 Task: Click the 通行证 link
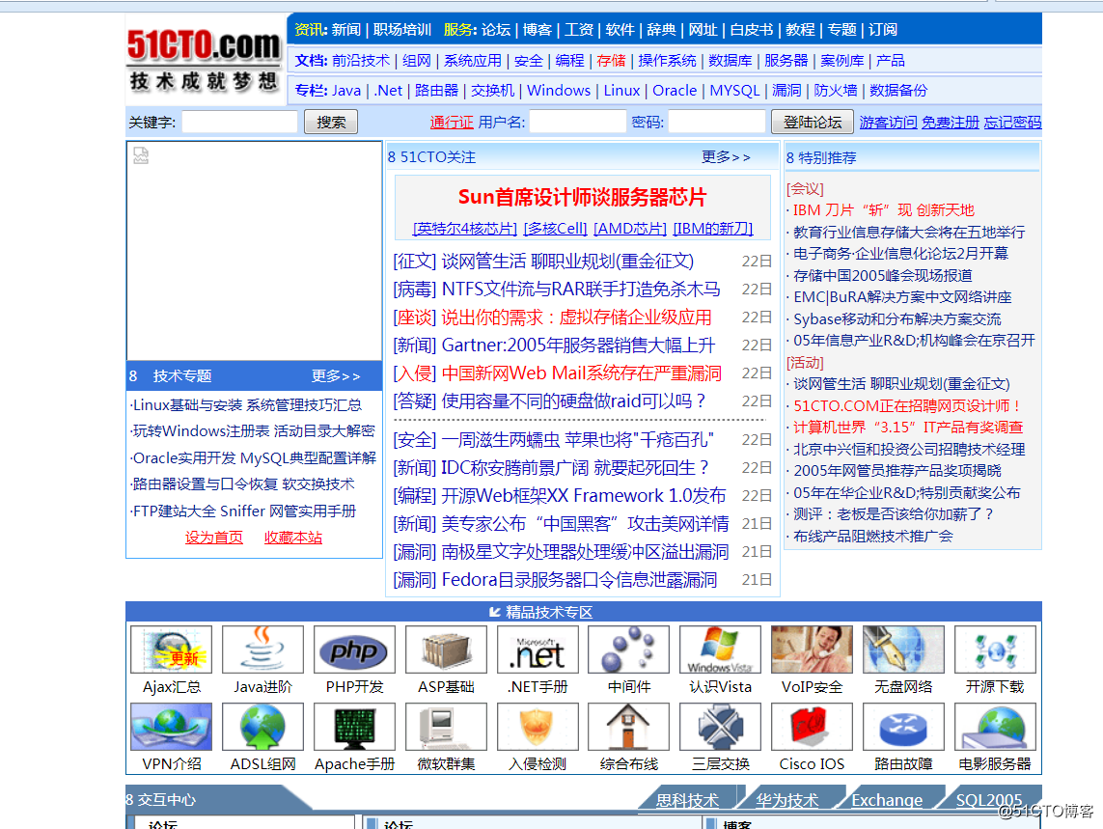click(452, 122)
